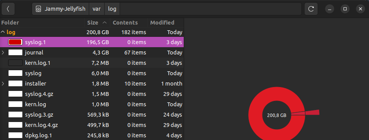The height and width of the screenshot is (140, 369).
Task: Click the dark usage bar of kern.log.1
Action: tap(15, 63)
